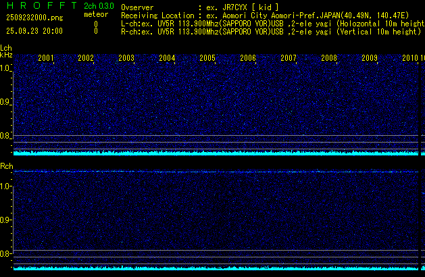Select the R-ch receiver description line
Screen dimensions: 425x277
pyautogui.click(x=270, y=31)
